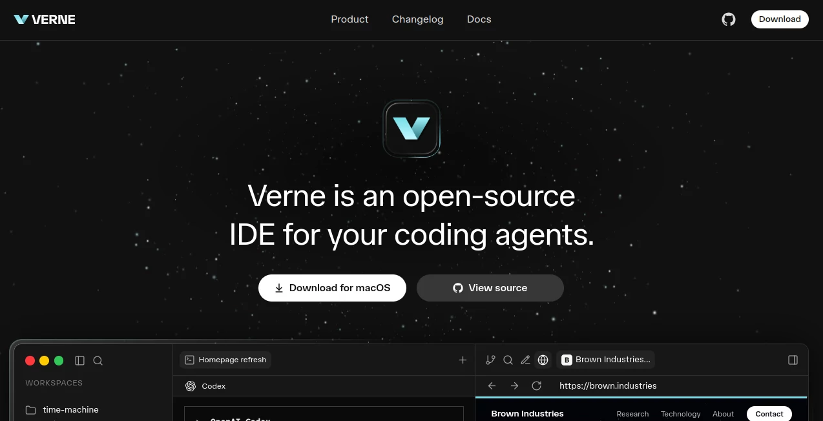Switch to the Homepage refresh tab

coord(225,360)
